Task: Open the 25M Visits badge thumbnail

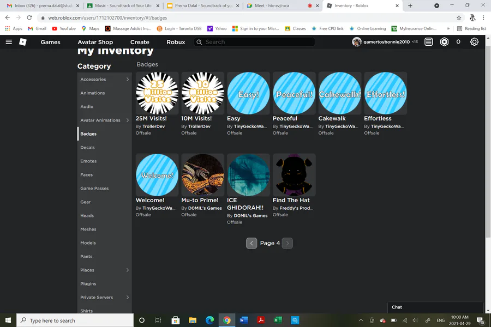Action: (x=157, y=93)
